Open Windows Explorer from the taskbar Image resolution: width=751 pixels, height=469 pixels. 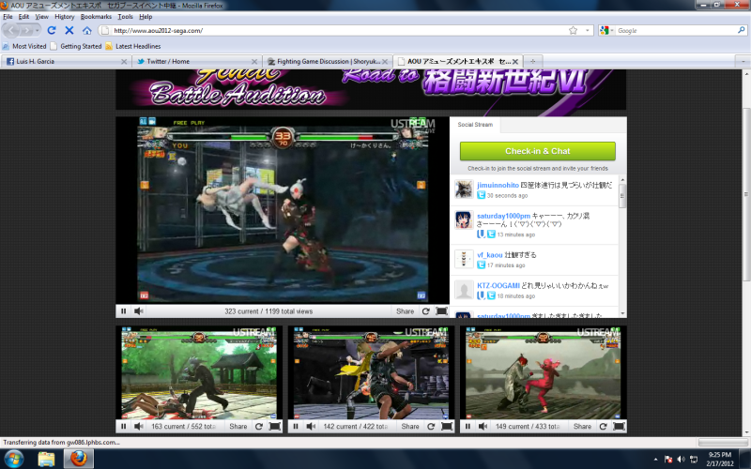pyautogui.click(x=46, y=459)
